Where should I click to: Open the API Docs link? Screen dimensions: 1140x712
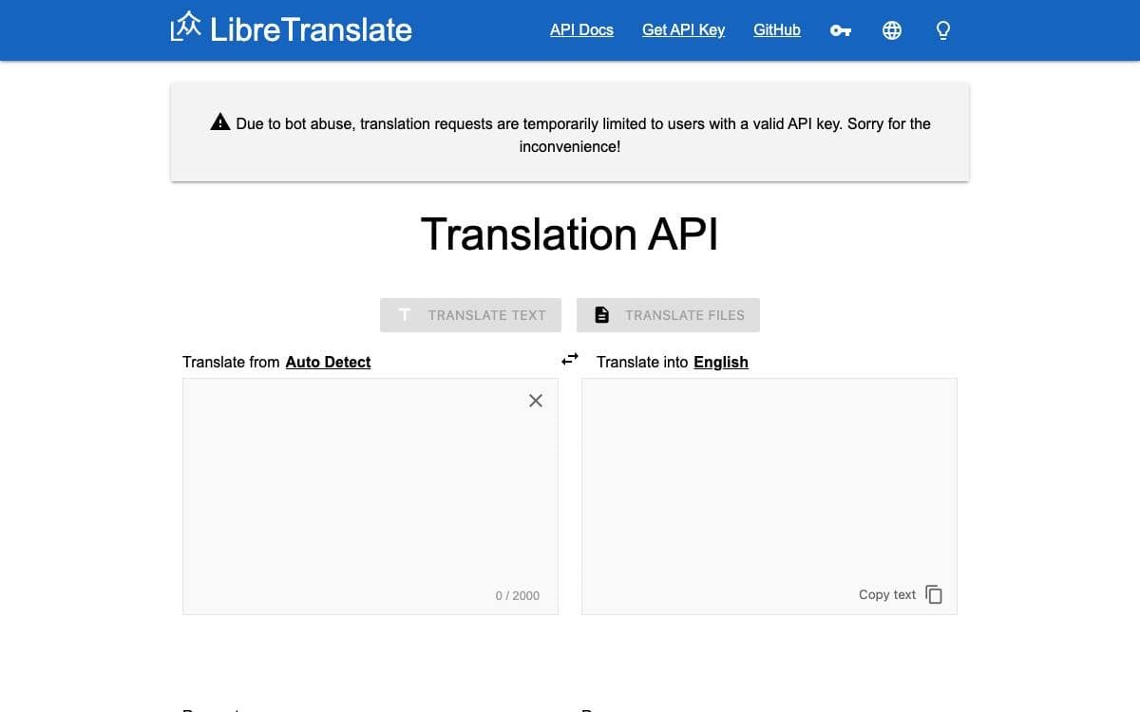pyautogui.click(x=581, y=29)
